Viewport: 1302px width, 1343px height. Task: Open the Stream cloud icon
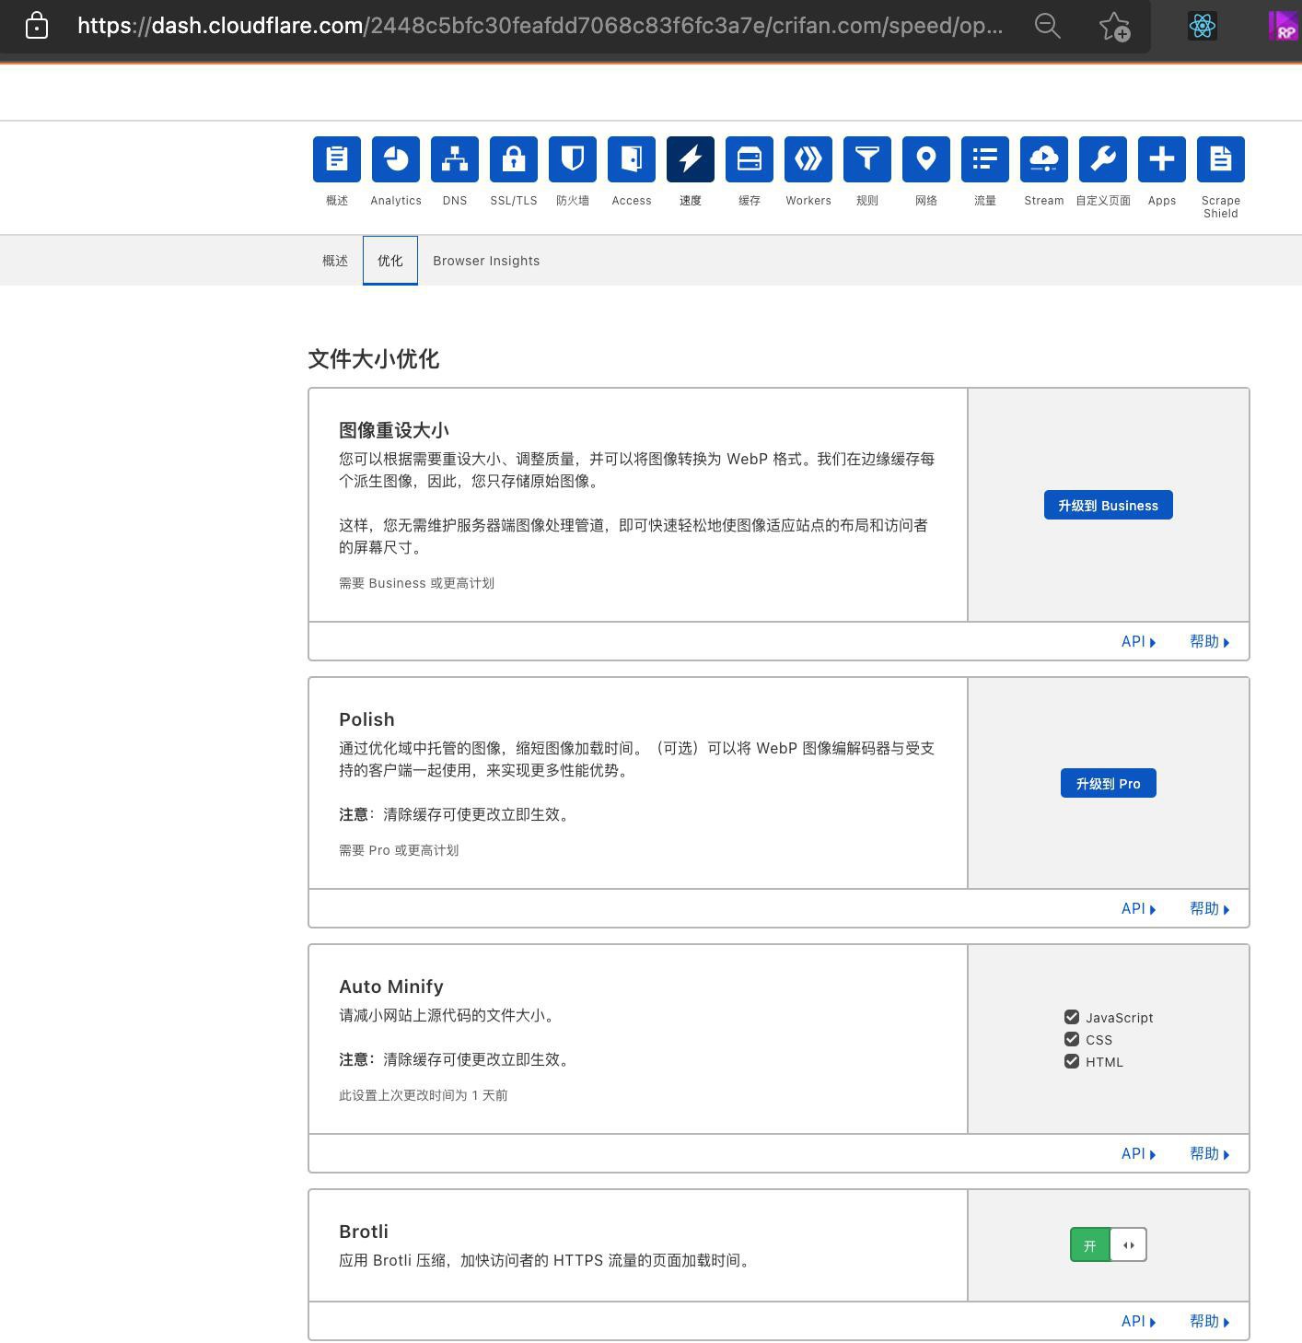[x=1044, y=159]
